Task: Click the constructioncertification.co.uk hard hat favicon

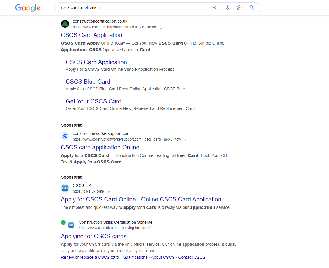Action: 65,24
